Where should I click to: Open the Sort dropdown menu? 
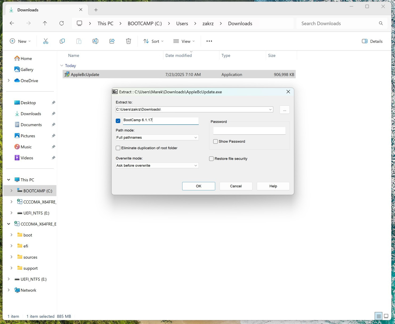(153, 41)
